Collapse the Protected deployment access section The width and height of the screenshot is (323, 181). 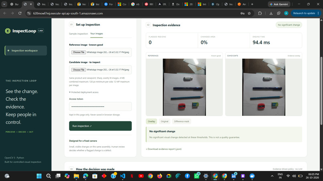84,92
